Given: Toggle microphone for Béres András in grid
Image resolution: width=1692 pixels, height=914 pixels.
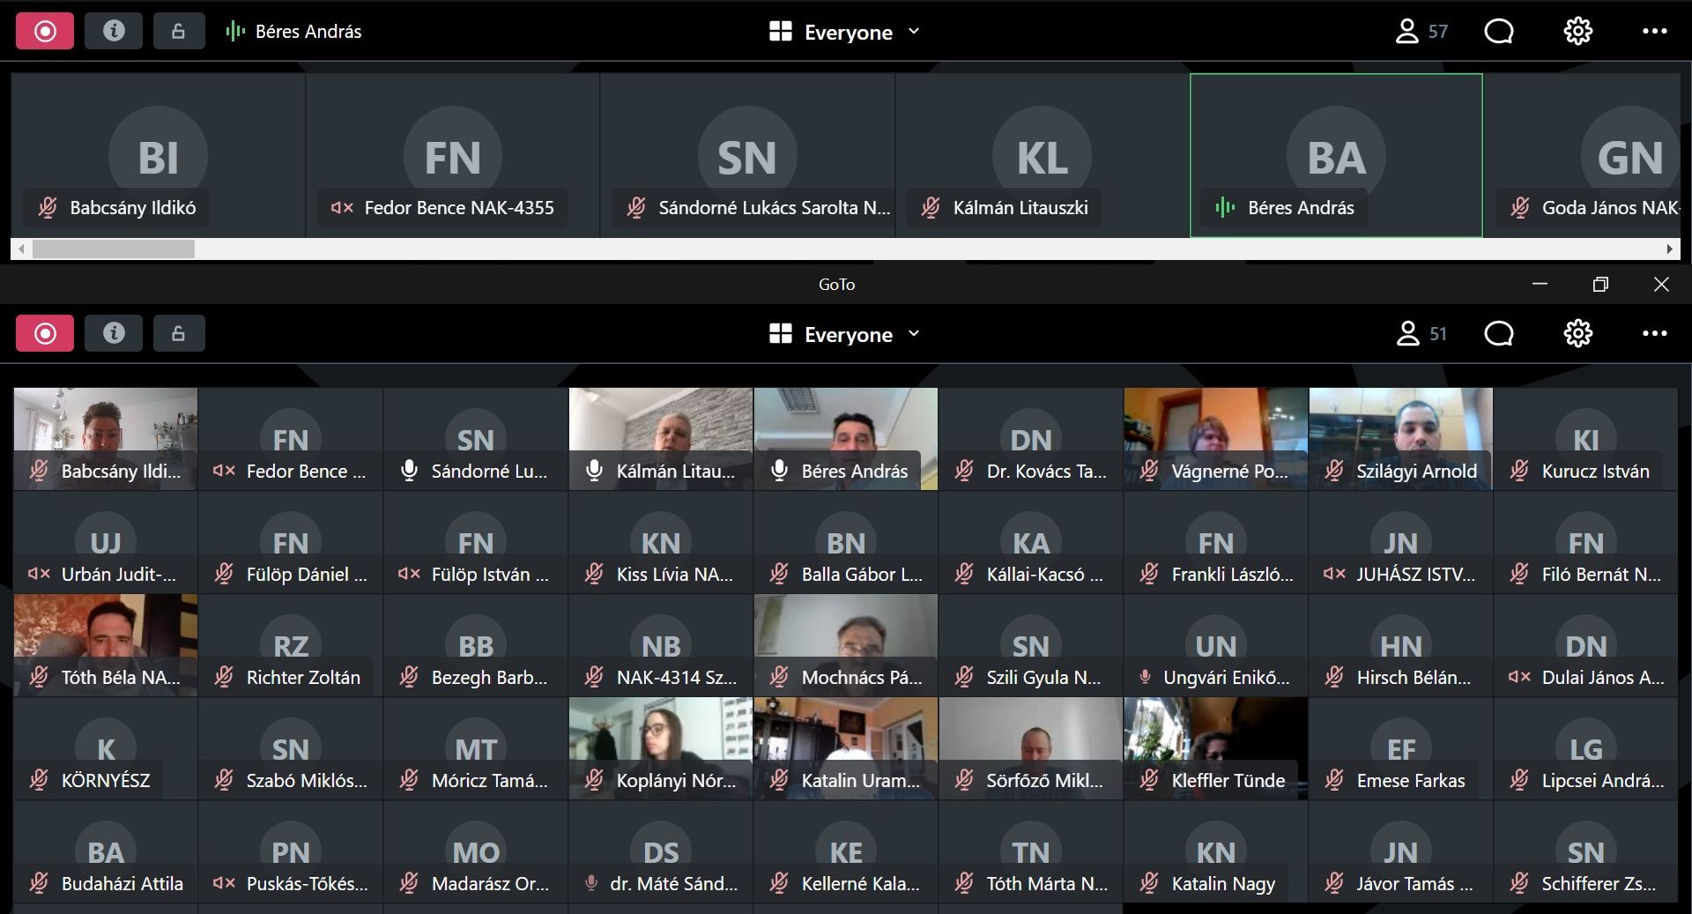Looking at the screenshot, I should click(x=779, y=471).
